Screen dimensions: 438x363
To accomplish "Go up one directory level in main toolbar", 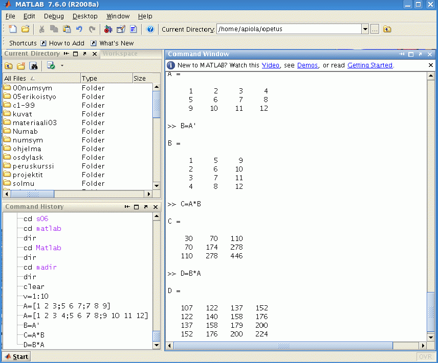I will 387,29.
